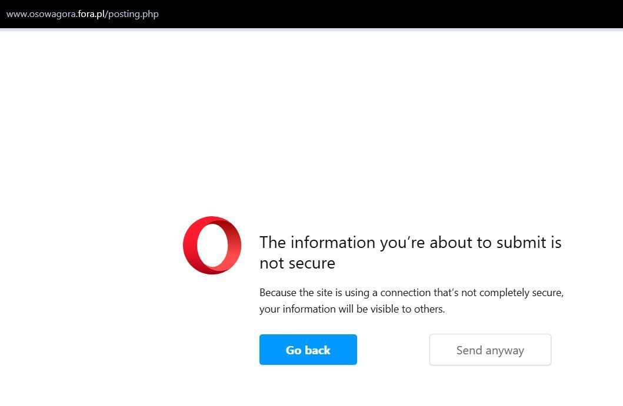Click the posting.php path in the URL

[x=134, y=14]
